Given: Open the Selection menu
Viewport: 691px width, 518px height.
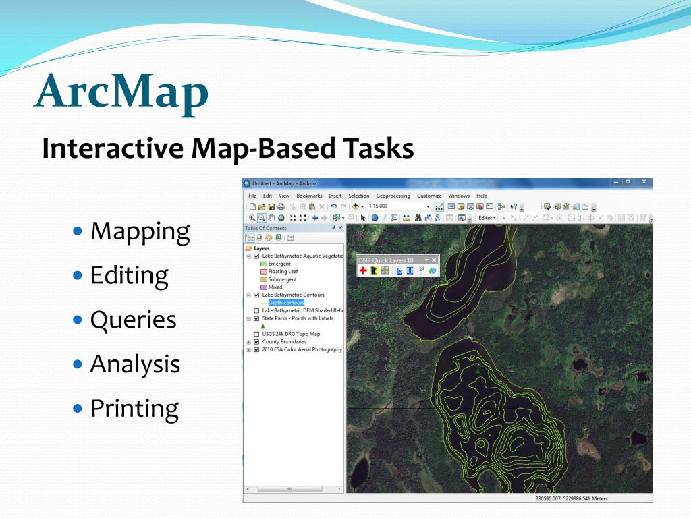Looking at the screenshot, I should tap(359, 196).
